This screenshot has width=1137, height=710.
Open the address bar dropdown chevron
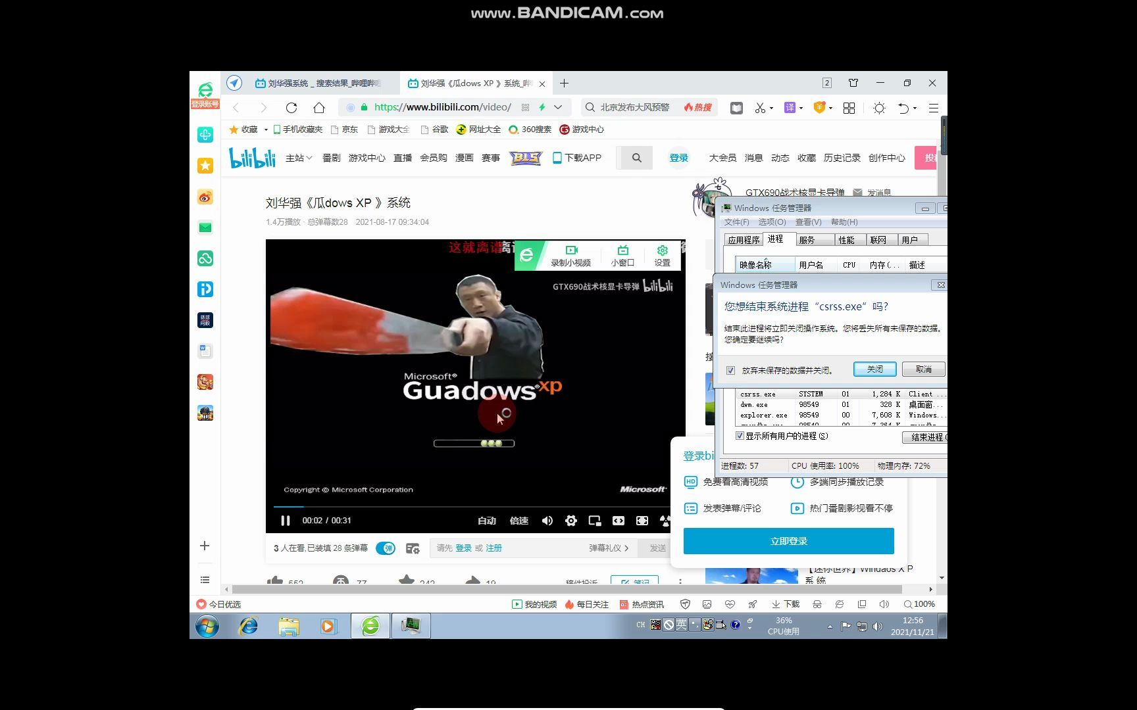pyautogui.click(x=557, y=106)
